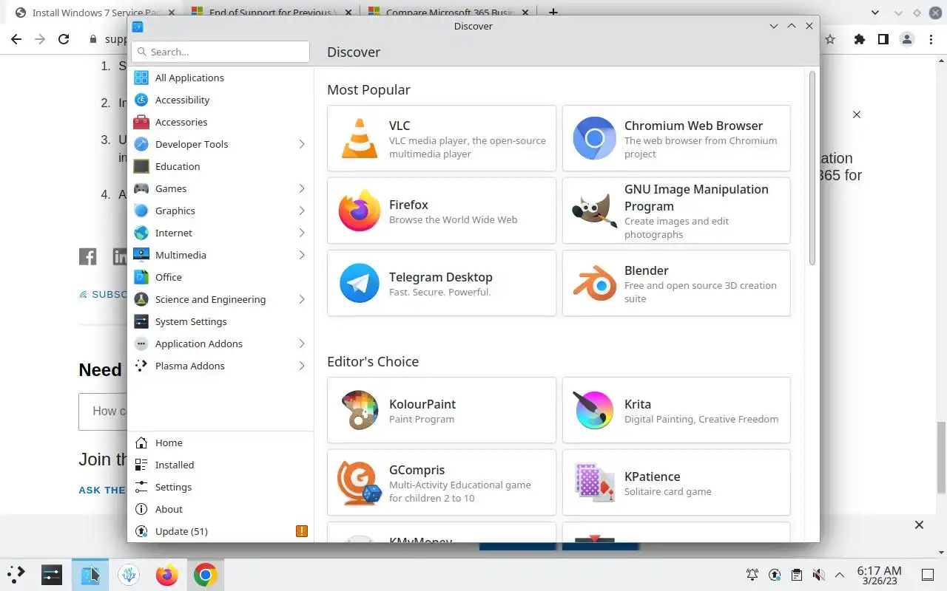Select All Applications category

[x=220, y=78]
